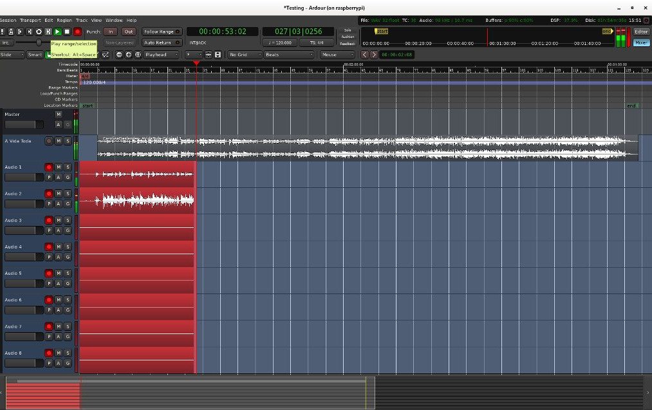Screen dimensions: 652x410
Task: Toggle record arm on Audio 3 track
Action: click(x=49, y=220)
